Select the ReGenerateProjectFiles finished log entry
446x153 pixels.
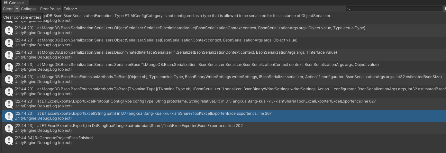pyautogui.click(x=224, y=140)
